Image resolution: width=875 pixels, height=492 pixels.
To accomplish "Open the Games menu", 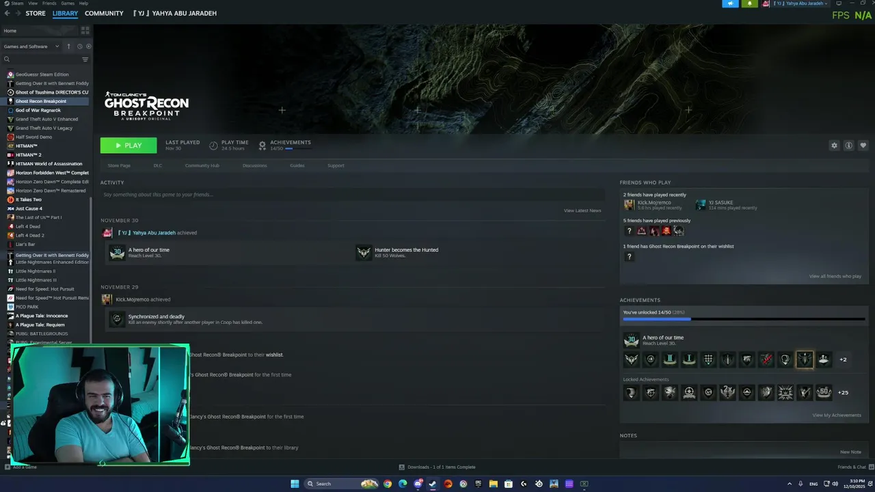I will (68, 3).
